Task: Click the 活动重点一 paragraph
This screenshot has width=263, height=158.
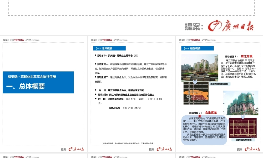Action: pos(131,68)
